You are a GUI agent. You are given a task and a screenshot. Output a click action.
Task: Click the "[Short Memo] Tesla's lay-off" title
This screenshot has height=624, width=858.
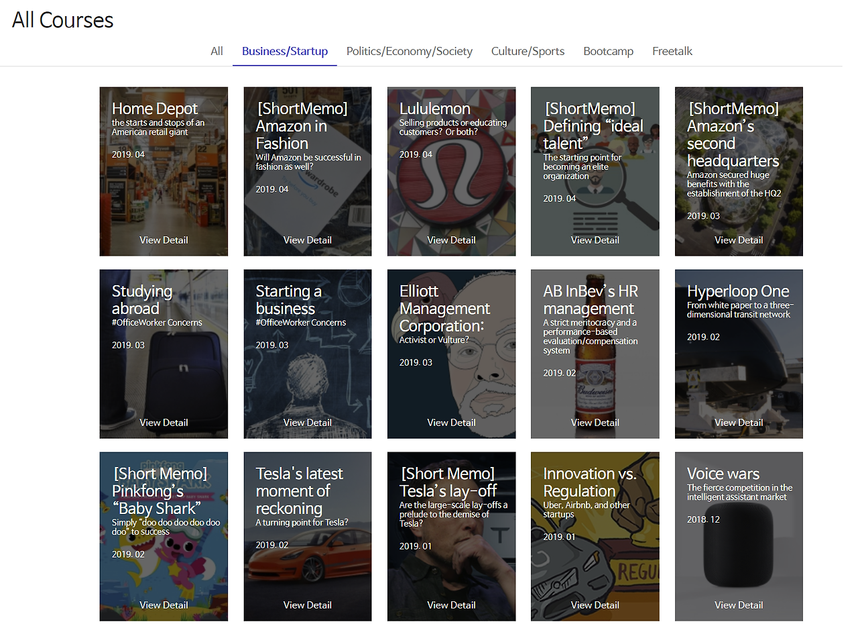[x=448, y=482]
